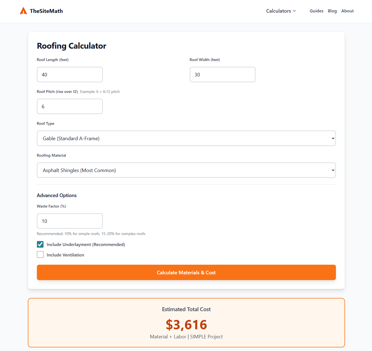Open the Roofing Material dropdown chevron
The height and width of the screenshot is (351, 372).
pyautogui.click(x=333, y=170)
